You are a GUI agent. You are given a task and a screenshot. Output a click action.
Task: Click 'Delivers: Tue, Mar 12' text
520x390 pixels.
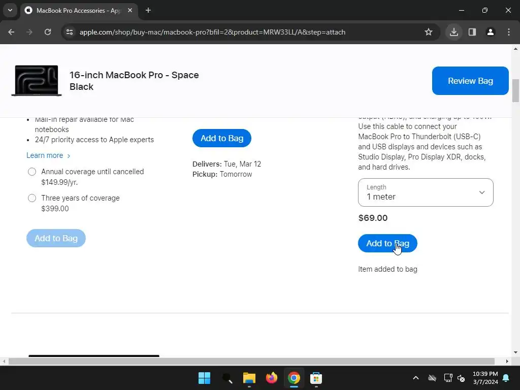point(226,164)
